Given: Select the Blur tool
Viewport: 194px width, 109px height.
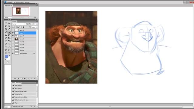Looking at the screenshot, I should point(6,41).
